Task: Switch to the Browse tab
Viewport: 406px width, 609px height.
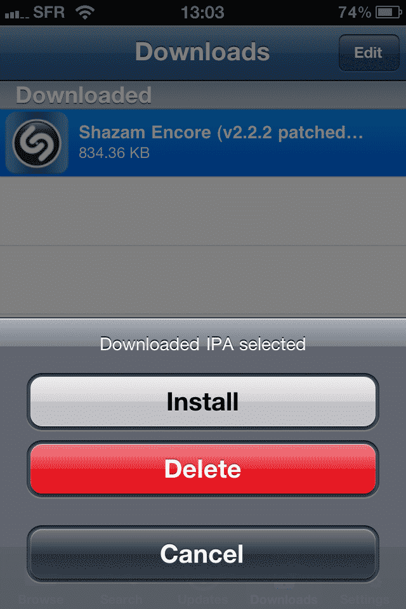Action: pos(41,598)
